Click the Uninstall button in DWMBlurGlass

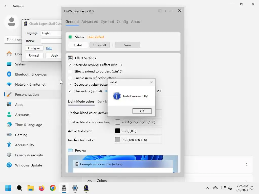pyautogui.click(x=100, y=45)
